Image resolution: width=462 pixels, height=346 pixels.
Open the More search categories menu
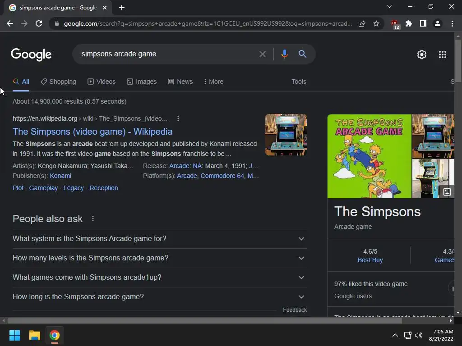[213, 82]
